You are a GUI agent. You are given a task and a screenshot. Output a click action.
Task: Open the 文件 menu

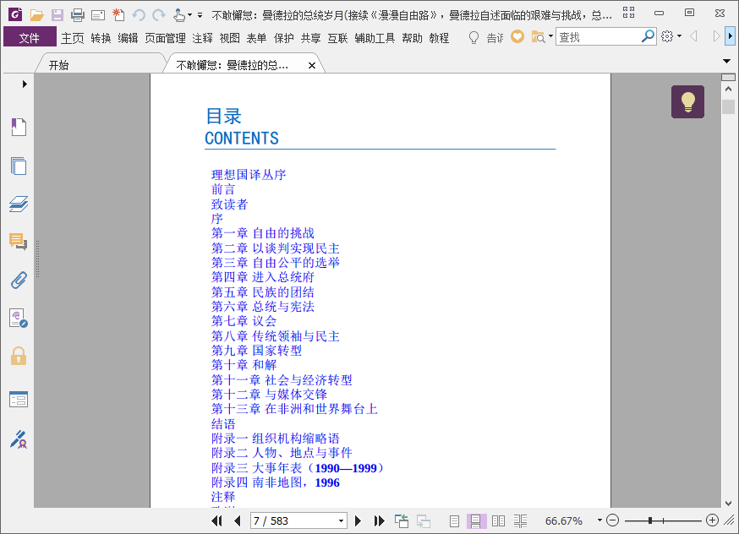click(x=30, y=38)
